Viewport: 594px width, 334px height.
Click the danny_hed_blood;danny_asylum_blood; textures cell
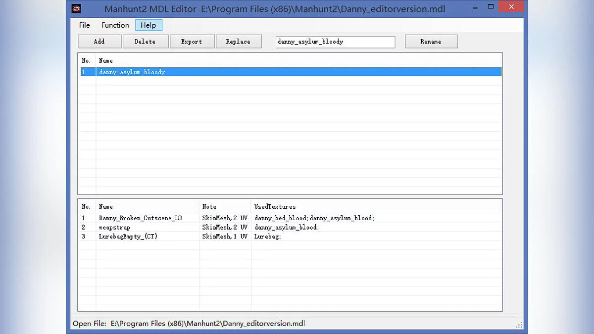[314, 218]
